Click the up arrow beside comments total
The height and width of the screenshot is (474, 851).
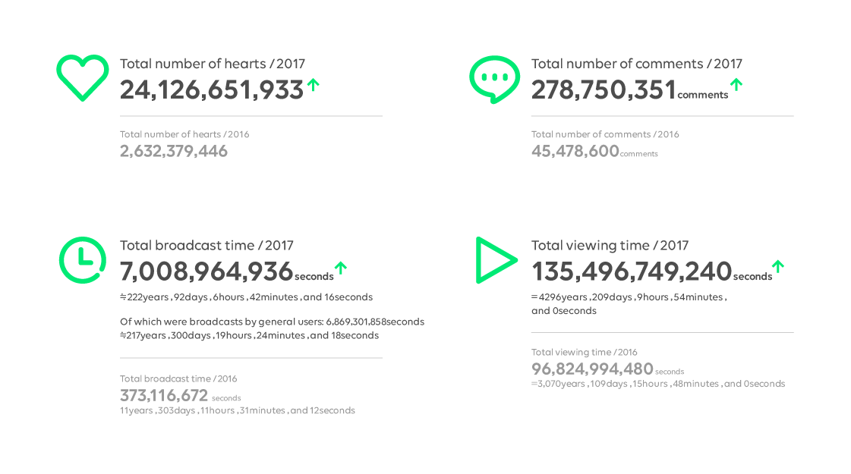coord(736,85)
